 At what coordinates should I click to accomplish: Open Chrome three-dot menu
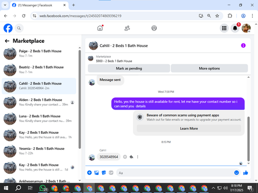pos(252,16)
